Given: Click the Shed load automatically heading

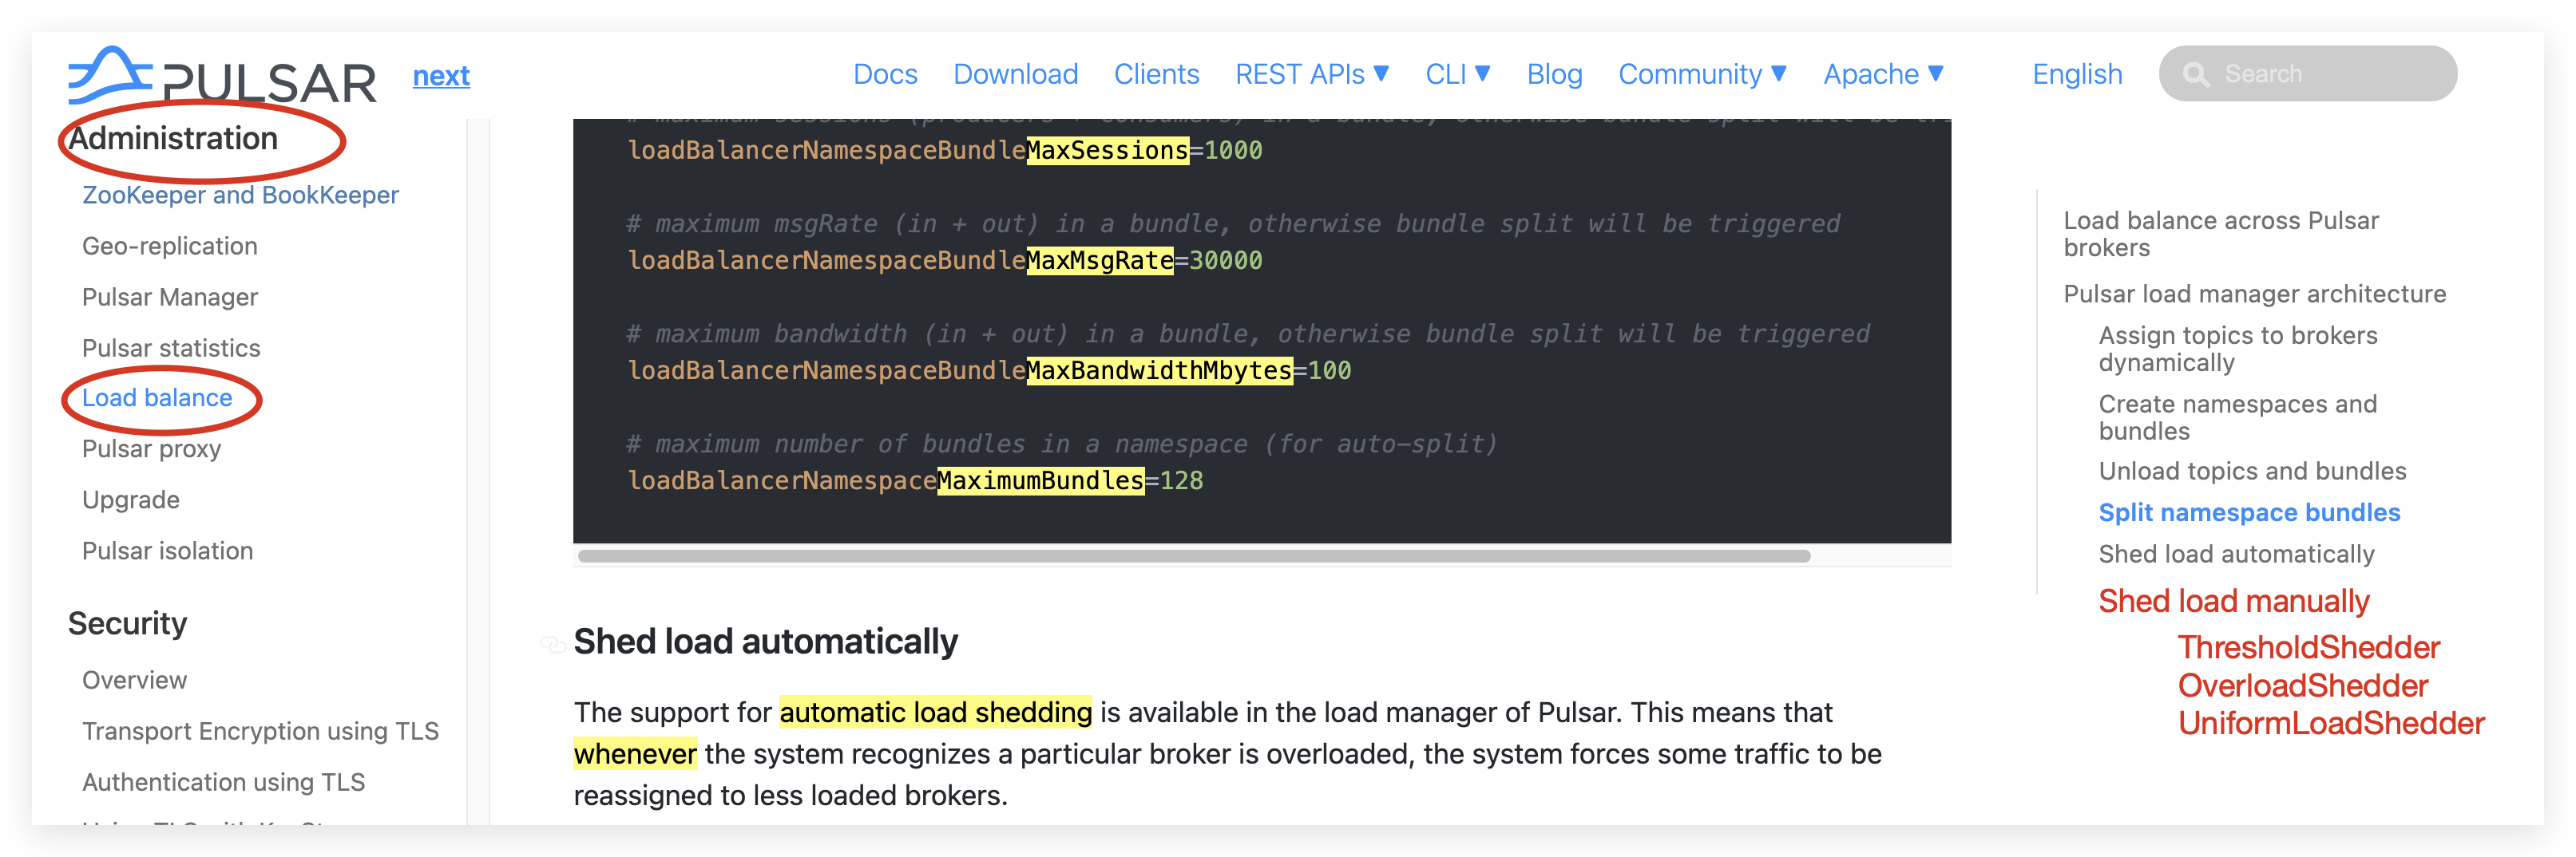Looking at the screenshot, I should click(x=765, y=642).
